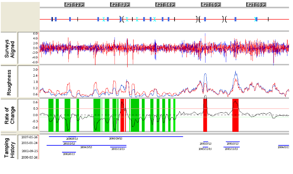Jump to the 421 14 > mile marker
The image size is (293, 174).
click(x=165, y=5)
